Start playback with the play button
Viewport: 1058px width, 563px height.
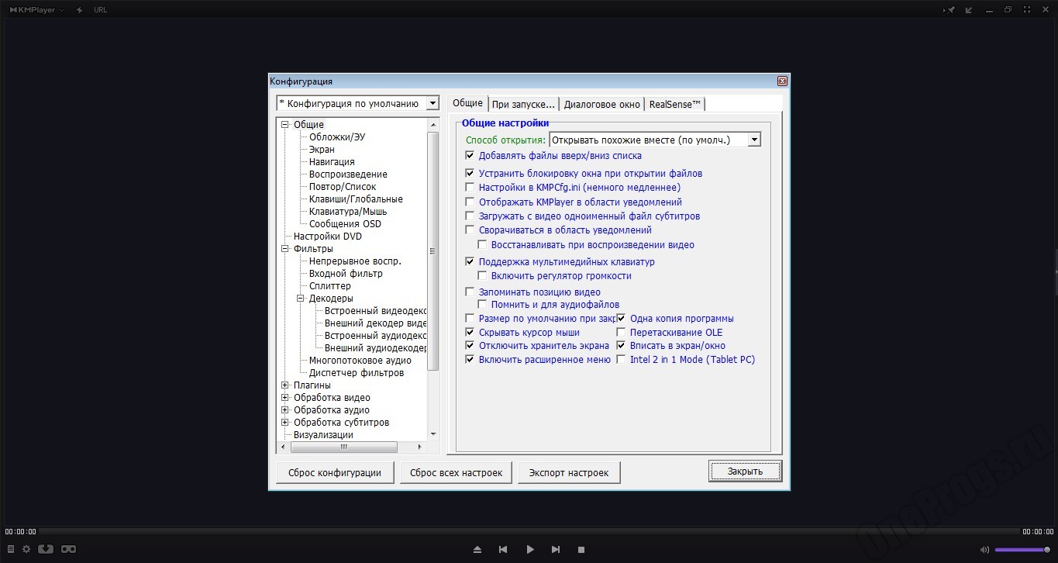(x=530, y=549)
